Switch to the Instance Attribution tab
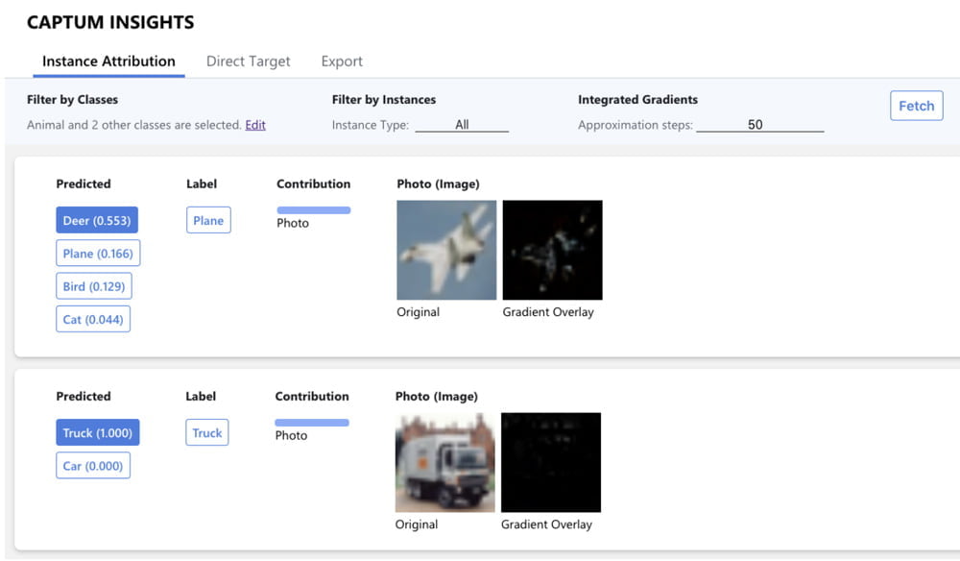 pyautogui.click(x=108, y=61)
